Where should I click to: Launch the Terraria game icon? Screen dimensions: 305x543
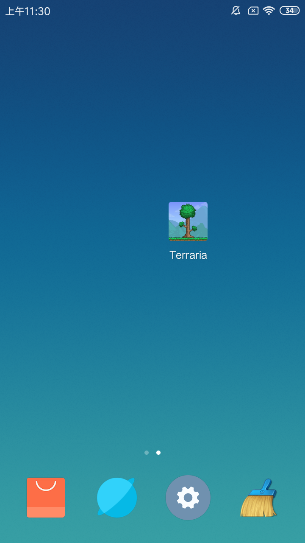click(188, 221)
